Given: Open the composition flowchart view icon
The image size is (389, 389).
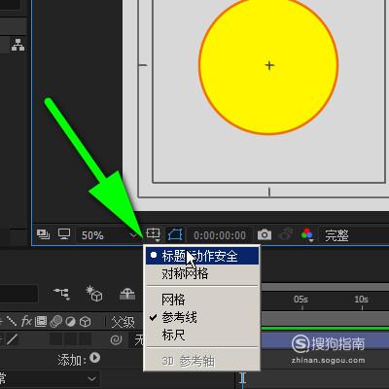Looking at the screenshot, I should [18, 45].
